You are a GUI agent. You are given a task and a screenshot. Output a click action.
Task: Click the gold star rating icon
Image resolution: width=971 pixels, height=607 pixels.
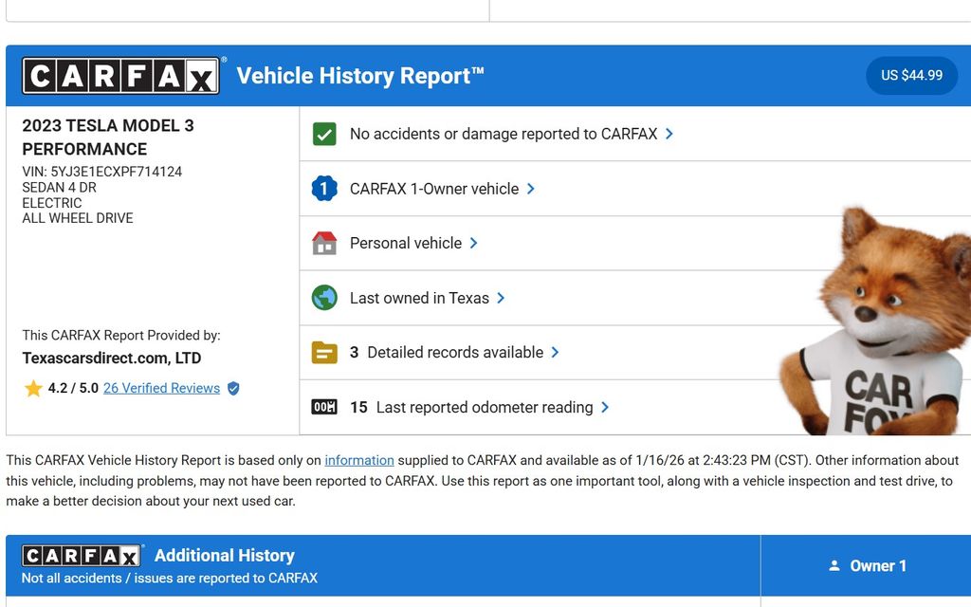[33, 388]
